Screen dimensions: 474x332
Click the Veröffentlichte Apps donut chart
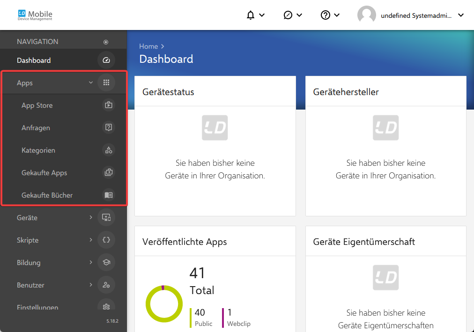(x=164, y=303)
